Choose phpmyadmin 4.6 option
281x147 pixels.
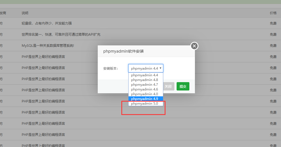146,89
